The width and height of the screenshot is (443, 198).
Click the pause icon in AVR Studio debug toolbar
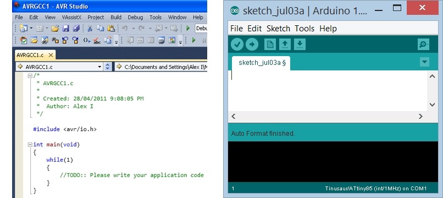coord(204,41)
